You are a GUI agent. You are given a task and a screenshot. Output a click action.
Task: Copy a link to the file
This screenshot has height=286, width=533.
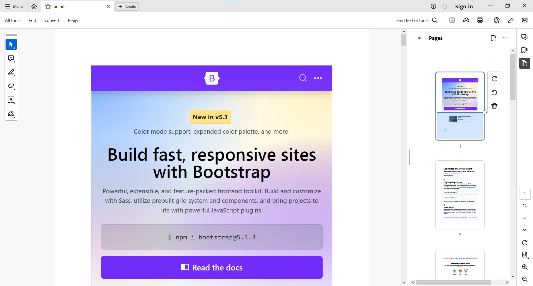(x=511, y=20)
